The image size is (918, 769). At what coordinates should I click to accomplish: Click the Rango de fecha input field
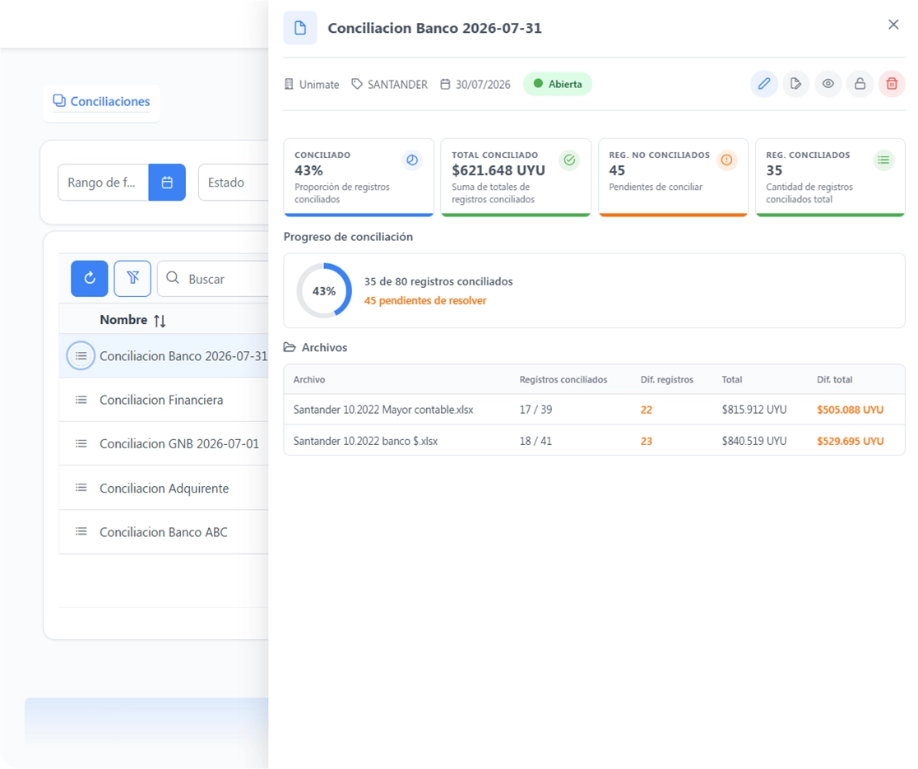click(x=103, y=182)
